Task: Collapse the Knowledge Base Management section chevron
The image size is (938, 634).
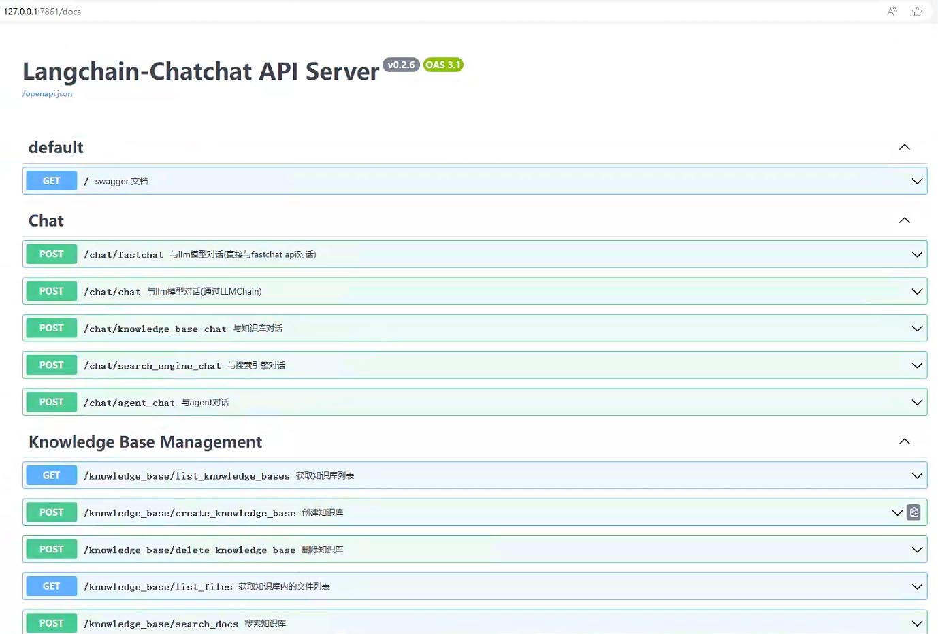Action: click(904, 441)
